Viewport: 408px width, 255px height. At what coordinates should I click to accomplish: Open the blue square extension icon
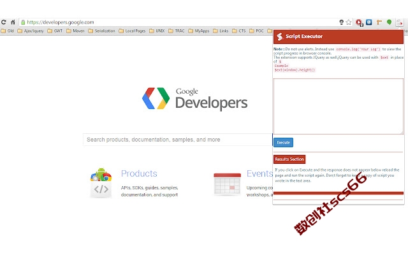[369, 22]
